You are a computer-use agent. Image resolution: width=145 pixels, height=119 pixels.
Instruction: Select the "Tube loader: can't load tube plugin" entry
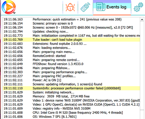pos(71,40)
